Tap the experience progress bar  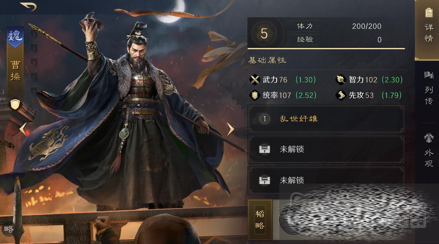326,48
